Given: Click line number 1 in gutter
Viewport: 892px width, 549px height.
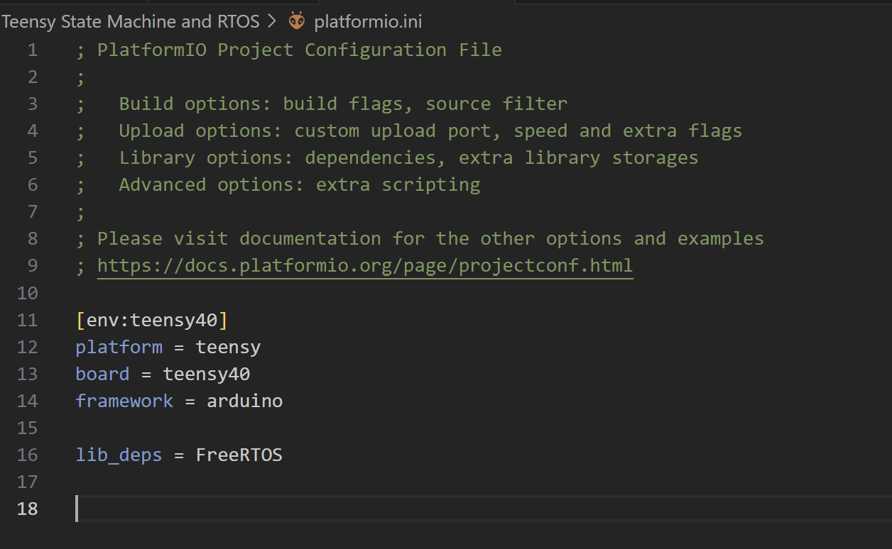Looking at the screenshot, I should pos(33,50).
